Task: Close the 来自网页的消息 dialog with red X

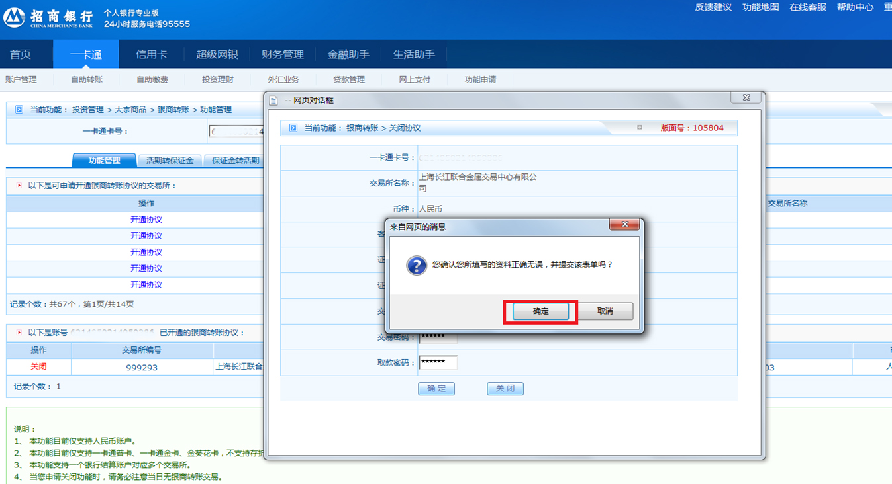Action: pos(624,225)
